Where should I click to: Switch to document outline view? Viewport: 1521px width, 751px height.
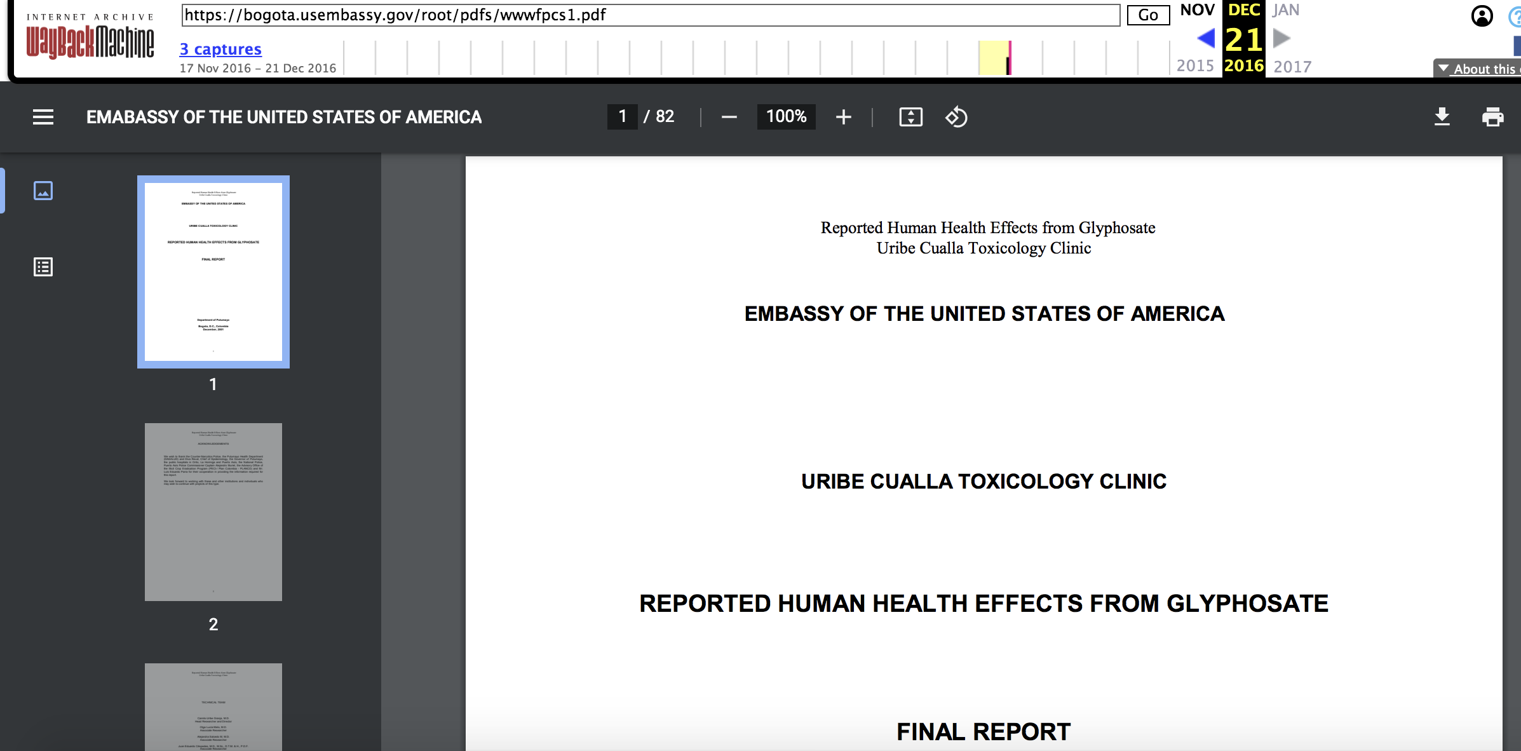tap(43, 267)
